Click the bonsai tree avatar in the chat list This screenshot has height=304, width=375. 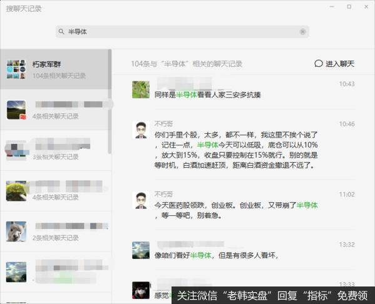16,191
